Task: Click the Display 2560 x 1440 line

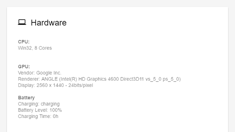Action: tap(56, 85)
